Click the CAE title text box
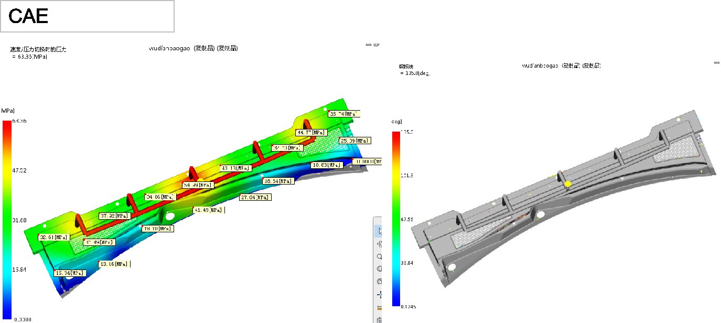The height and width of the screenshot is (323, 721). click(x=87, y=16)
